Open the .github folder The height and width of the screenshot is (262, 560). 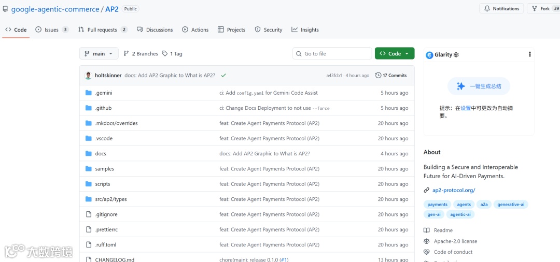(103, 108)
